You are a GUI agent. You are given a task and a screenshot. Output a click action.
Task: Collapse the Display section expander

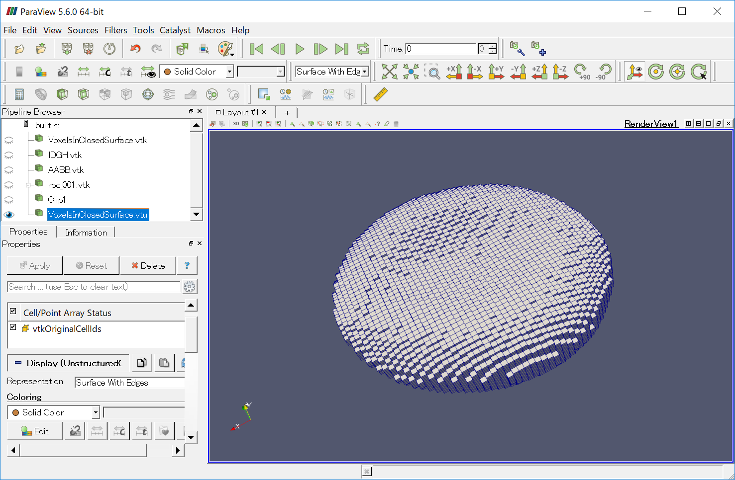pos(18,363)
